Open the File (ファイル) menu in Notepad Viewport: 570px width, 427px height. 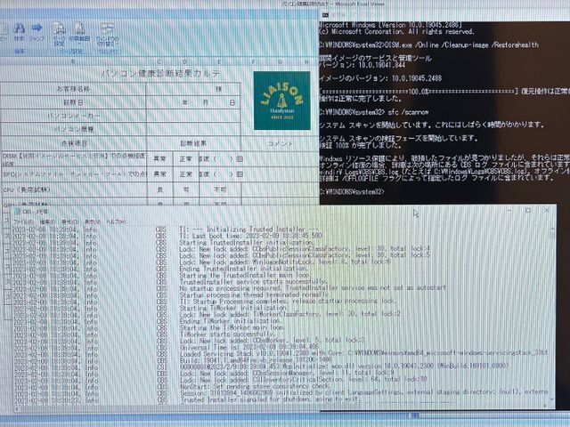[x=21, y=221]
